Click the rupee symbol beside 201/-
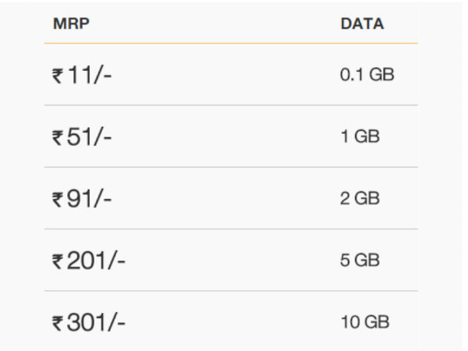Screen dimensions: 468x351 point(58,261)
